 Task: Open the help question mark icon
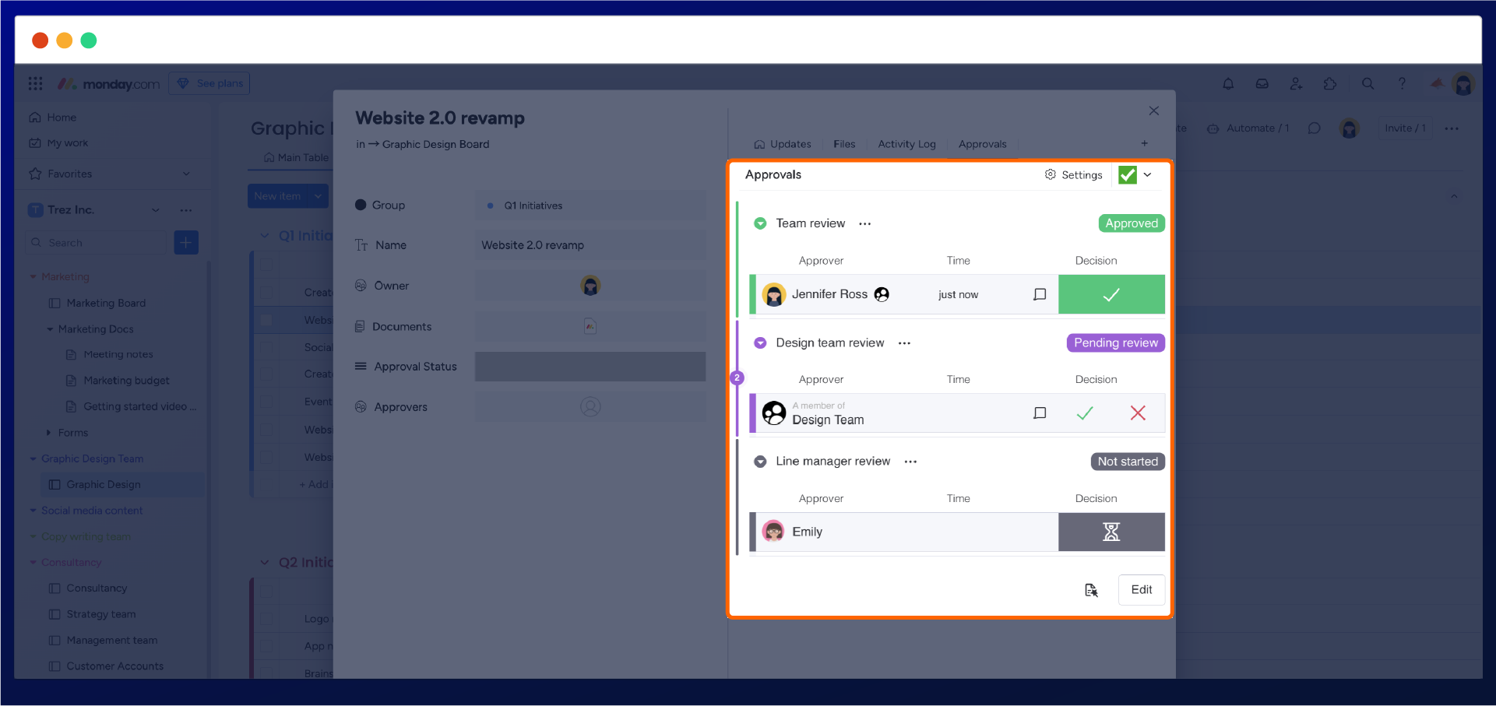tap(1402, 84)
